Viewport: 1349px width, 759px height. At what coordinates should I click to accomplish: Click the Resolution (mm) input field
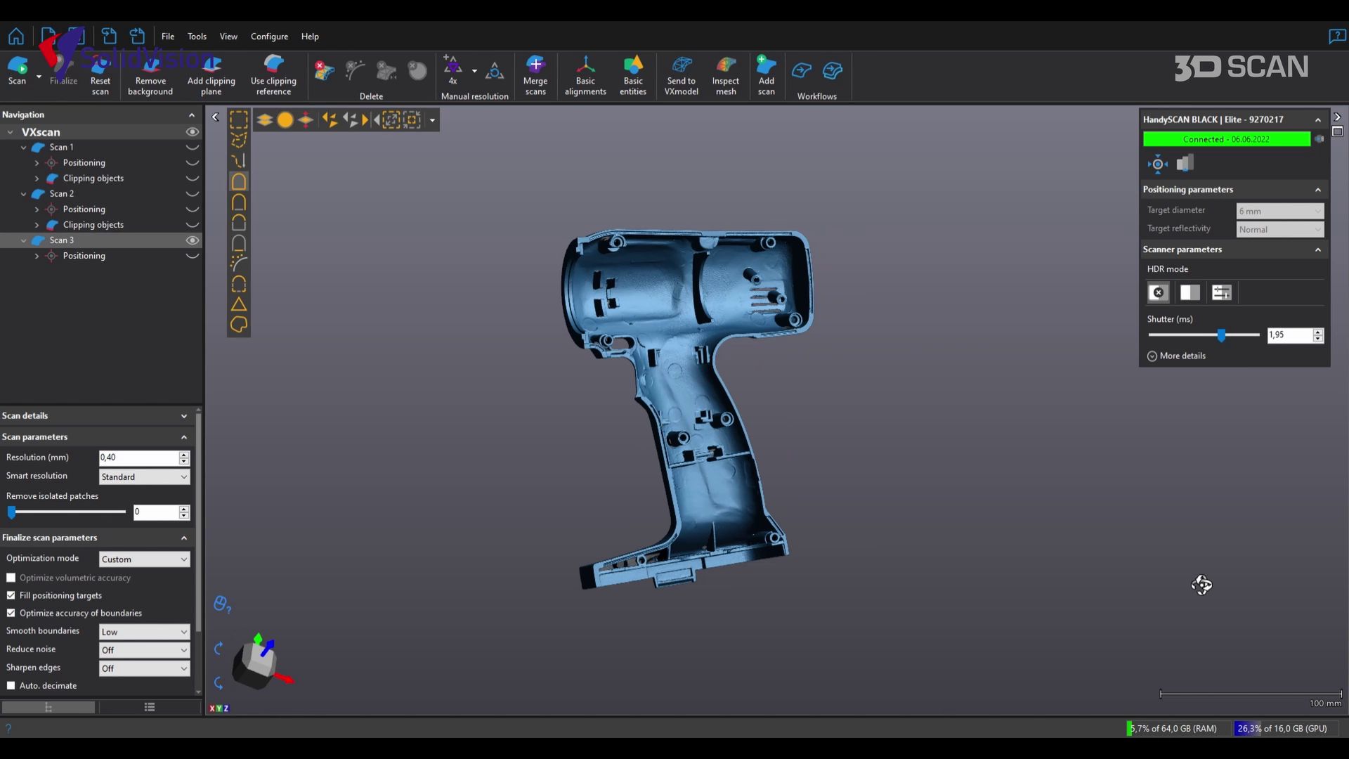coord(138,458)
